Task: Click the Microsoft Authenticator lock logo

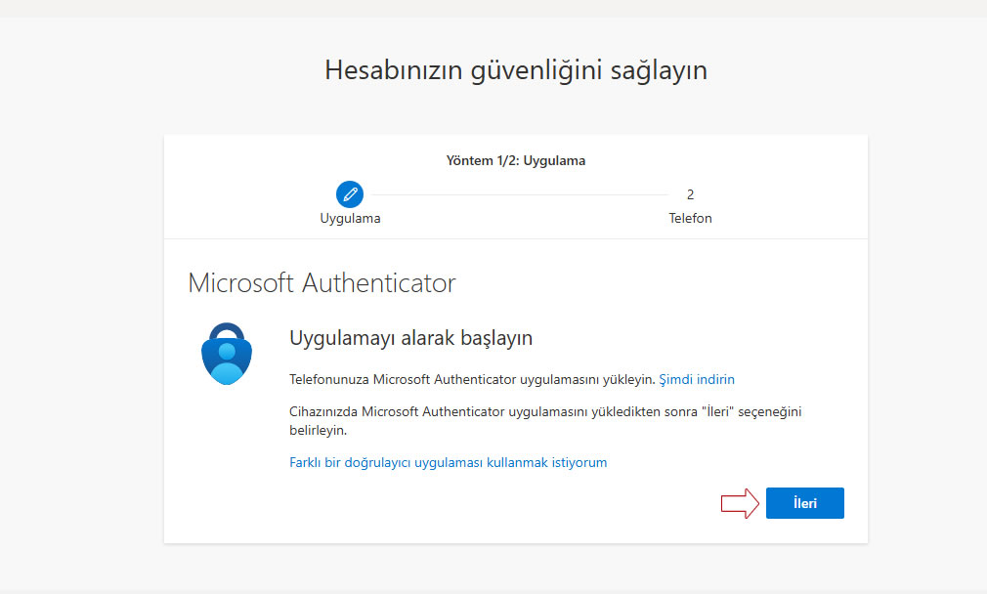Action: pyautogui.click(x=227, y=354)
